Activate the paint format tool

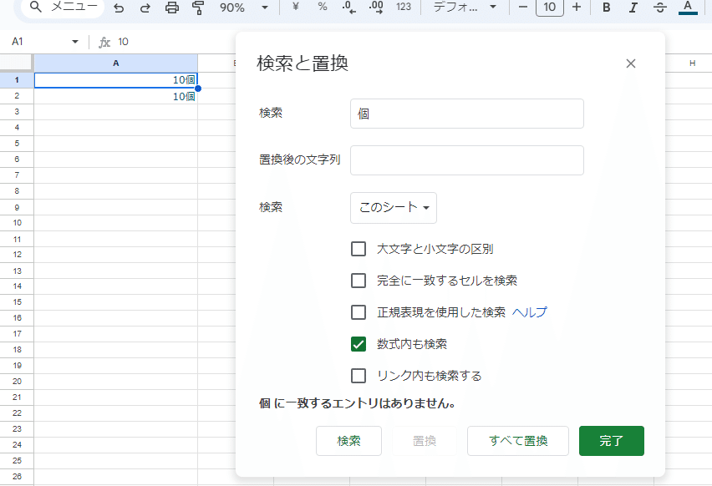pos(198,8)
